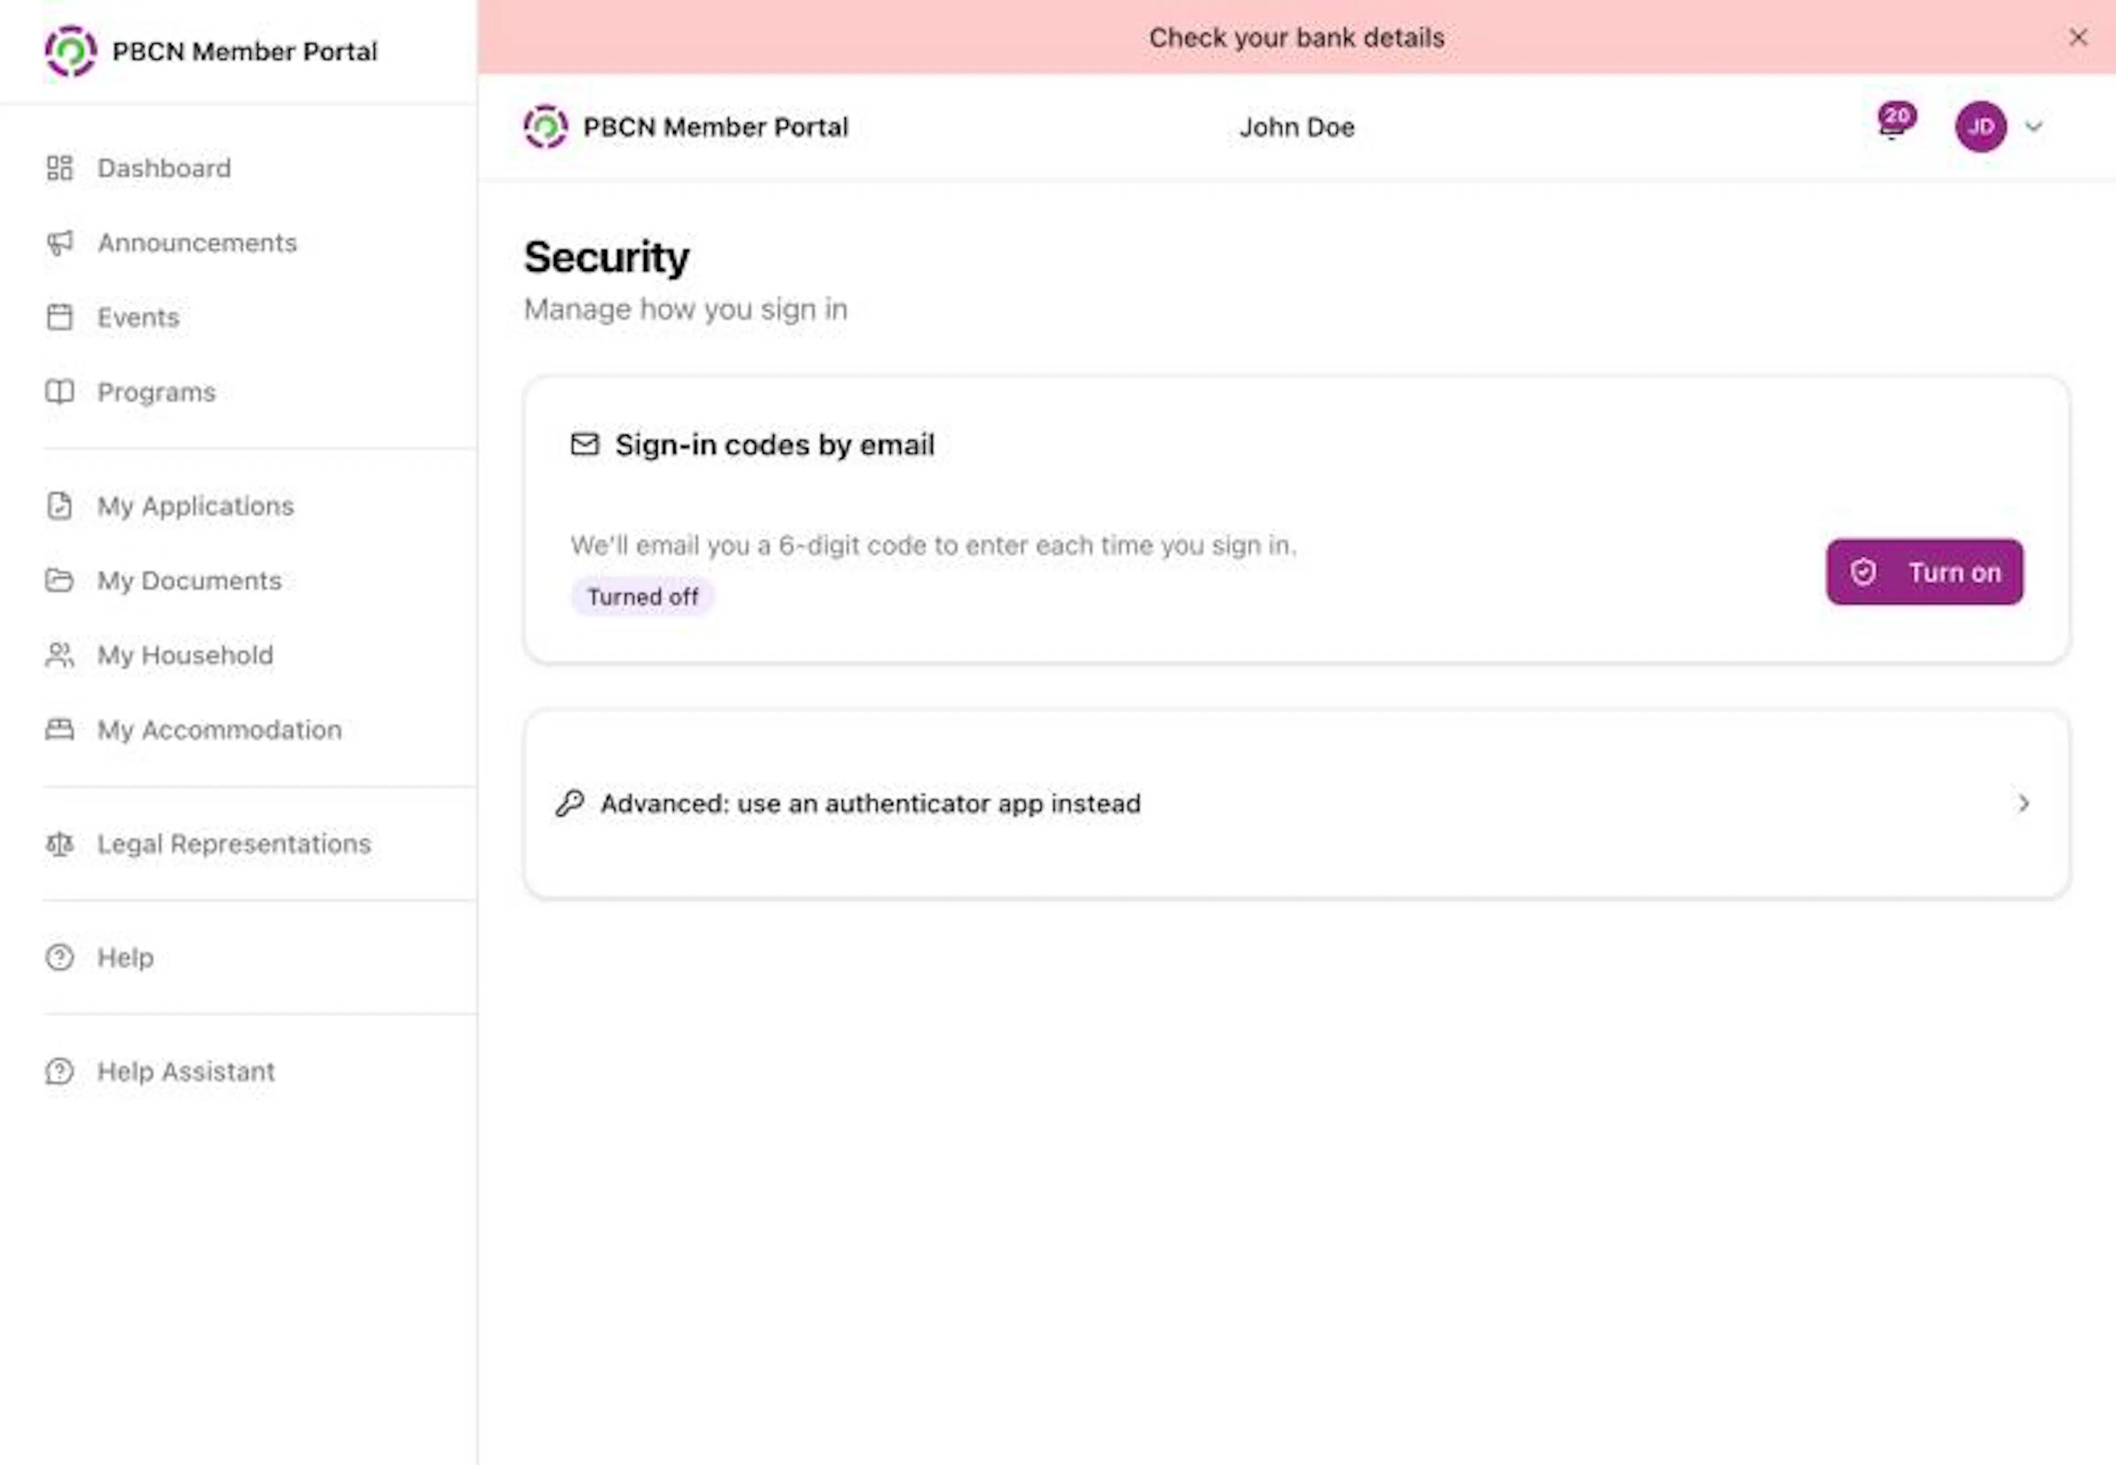Click the Turned off status badge
The height and width of the screenshot is (1465, 2116).
coord(643,597)
